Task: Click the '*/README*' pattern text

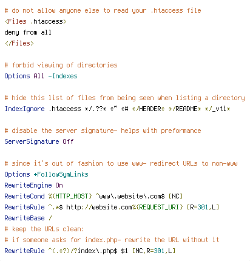Action: tap(184, 109)
